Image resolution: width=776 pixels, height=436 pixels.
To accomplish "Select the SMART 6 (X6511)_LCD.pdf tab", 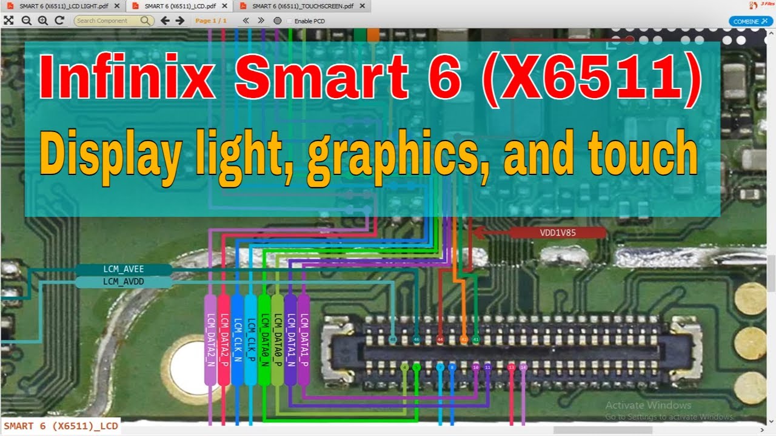I will [179, 6].
